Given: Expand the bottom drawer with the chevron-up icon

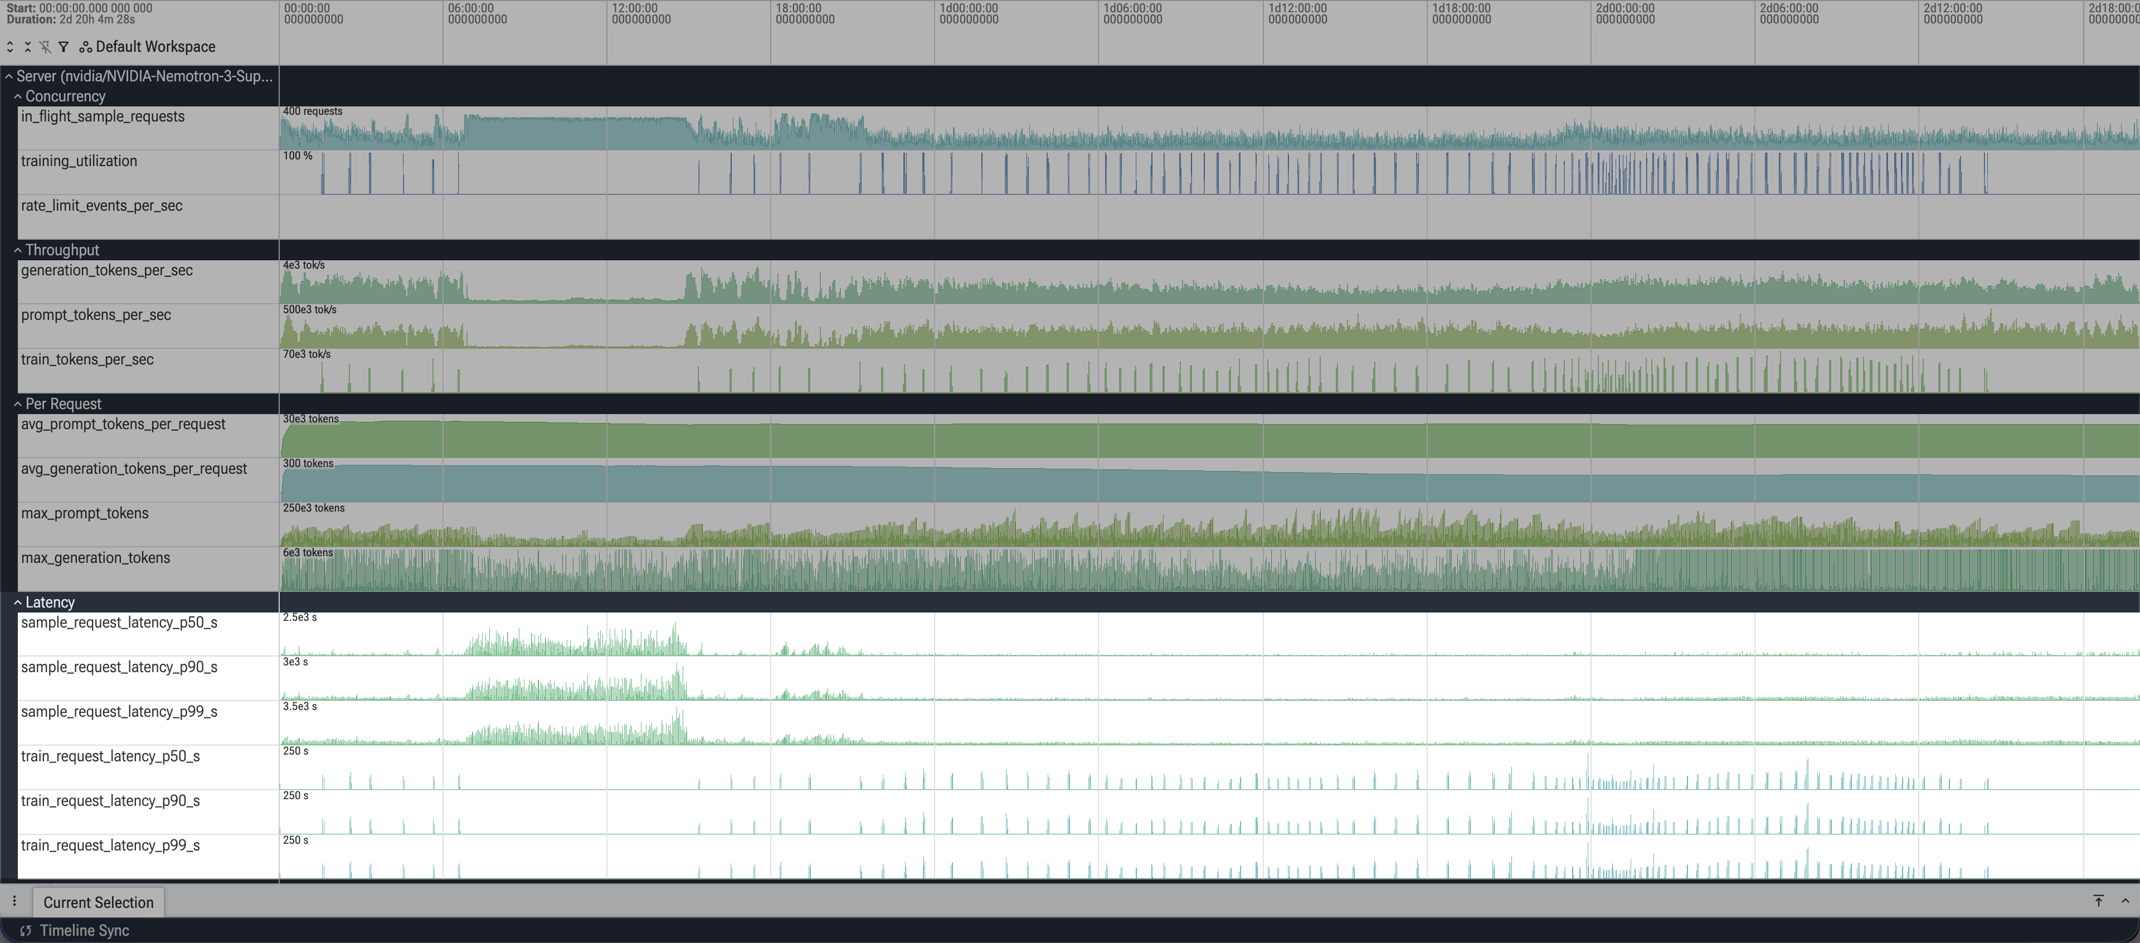Looking at the screenshot, I should point(2125,901).
